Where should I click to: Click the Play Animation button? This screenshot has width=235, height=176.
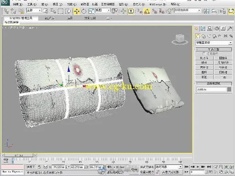point(198,167)
